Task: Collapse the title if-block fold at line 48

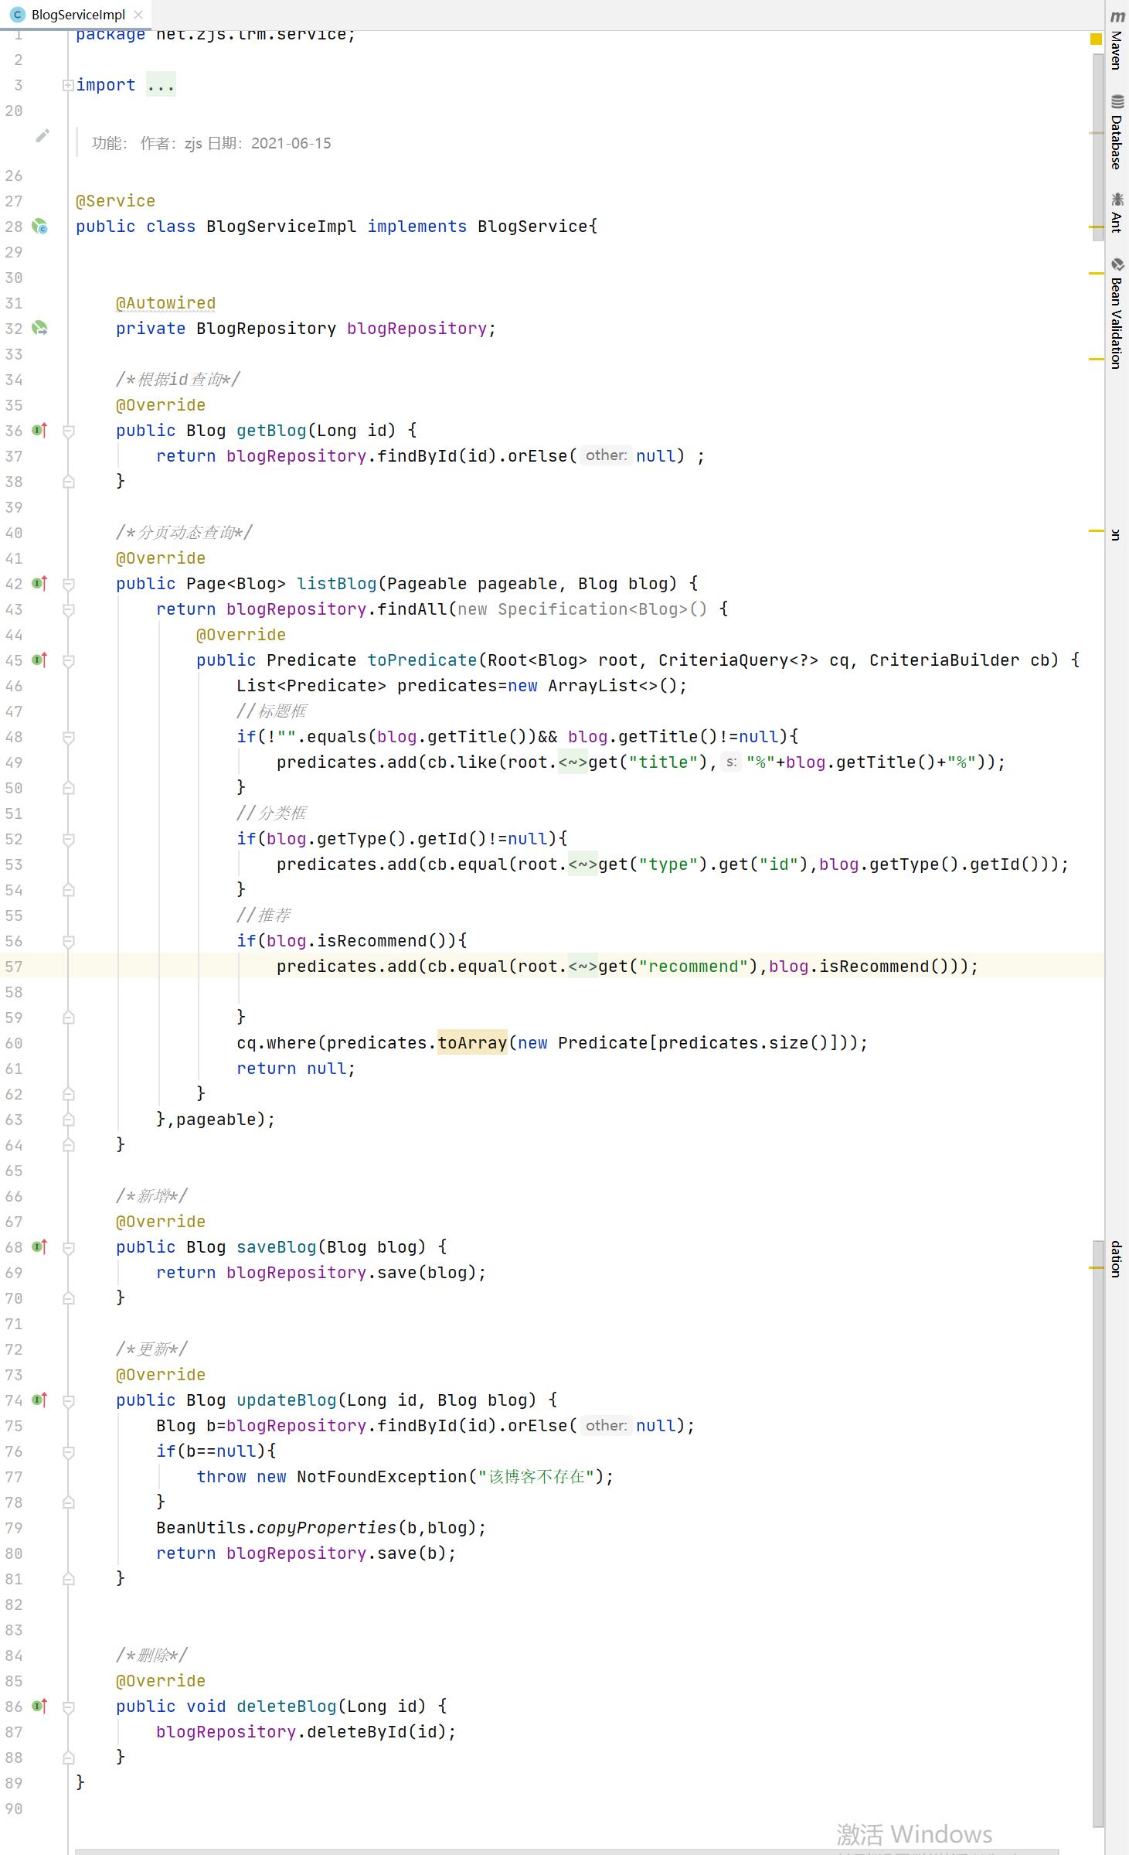Action: 68,738
